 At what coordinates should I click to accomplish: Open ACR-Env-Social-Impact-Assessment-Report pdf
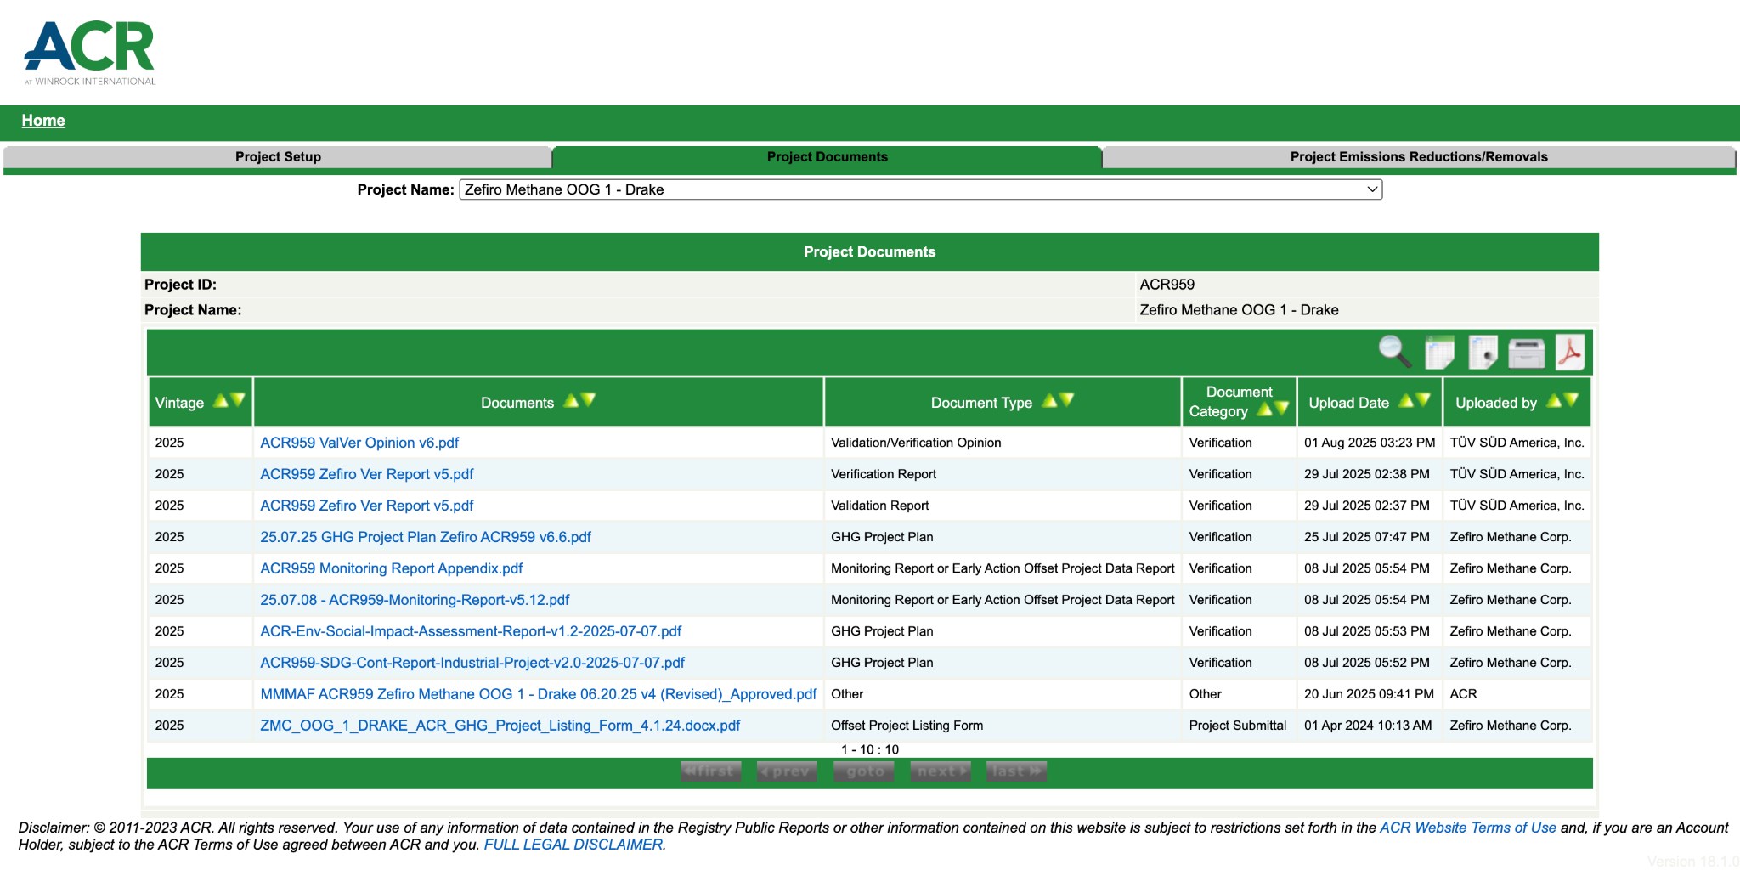click(471, 631)
